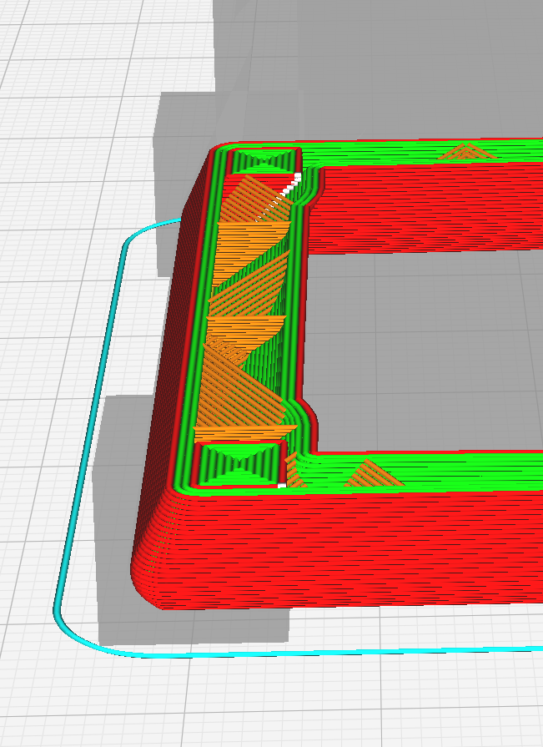Click the orange triangular infill on the front rail
Screen dimensions: 543x747
click(374, 474)
